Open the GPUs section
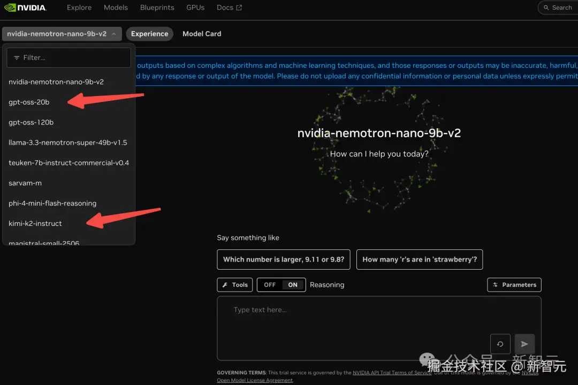The image size is (578, 385). tap(195, 7)
